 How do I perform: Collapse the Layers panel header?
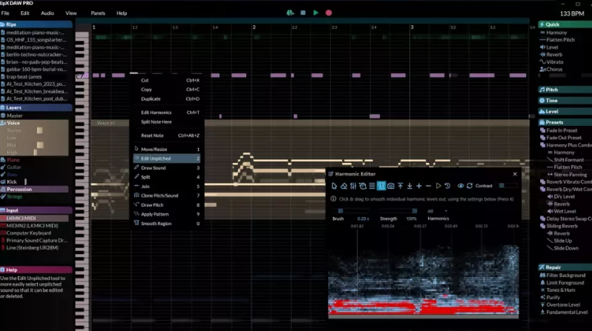pos(36,107)
